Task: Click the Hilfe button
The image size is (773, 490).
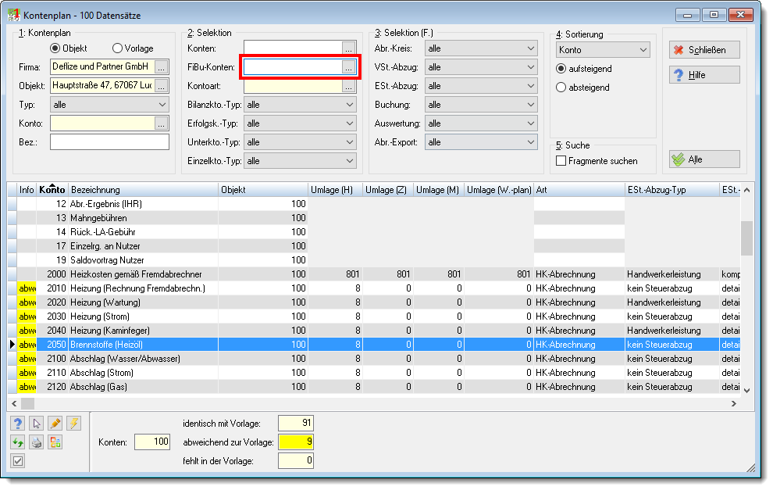Action: pyautogui.click(x=704, y=75)
